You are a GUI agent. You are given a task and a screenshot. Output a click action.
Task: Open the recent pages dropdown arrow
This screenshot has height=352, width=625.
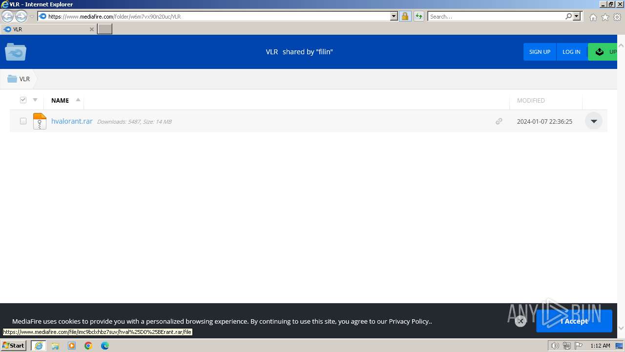pyautogui.click(x=32, y=16)
